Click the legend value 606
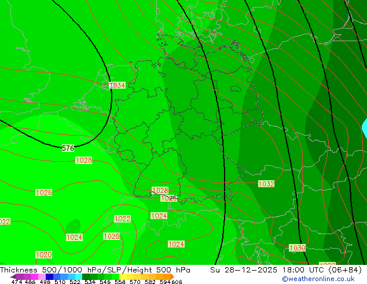This screenshot has width=367, height=284. [176, 282]
